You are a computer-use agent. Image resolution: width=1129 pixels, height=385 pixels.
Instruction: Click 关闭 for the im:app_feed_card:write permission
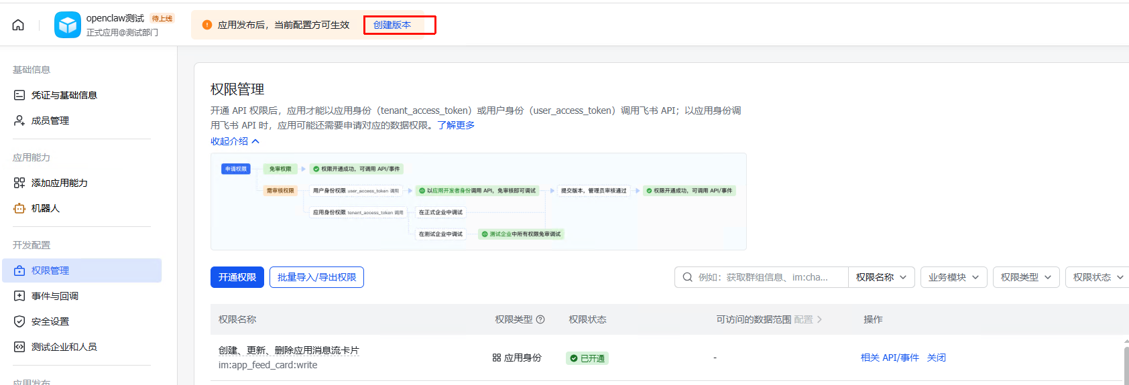click(936, 358)
